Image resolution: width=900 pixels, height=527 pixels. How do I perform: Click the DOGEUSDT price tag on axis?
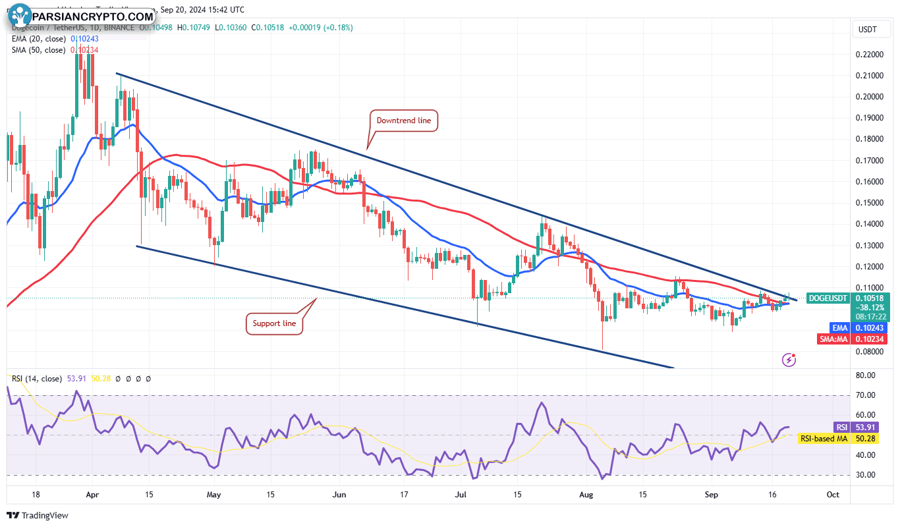[x=829, y=298]
